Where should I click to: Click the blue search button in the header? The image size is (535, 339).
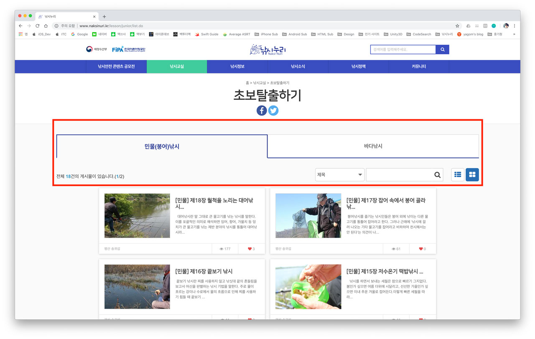click(442, 49)
